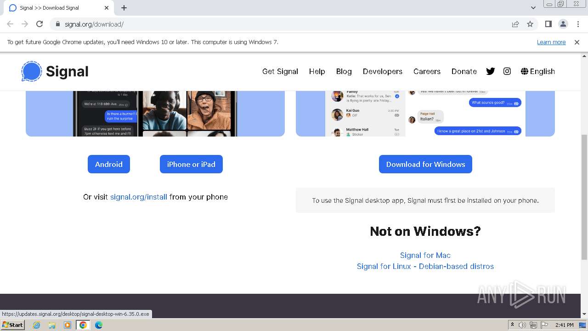The image size is (588, 331).
Task: Open the tab search dropdown arrow
Action: click(533, 8)
